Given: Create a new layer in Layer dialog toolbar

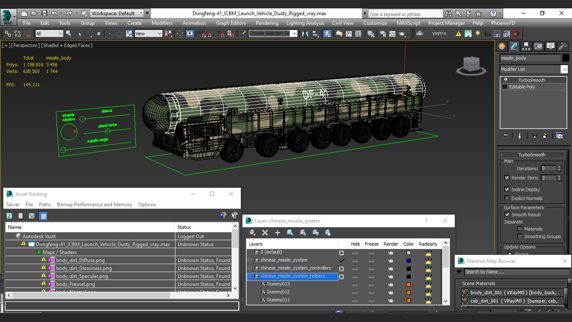Looking at the screenshot, I should (x=252, y=233).
